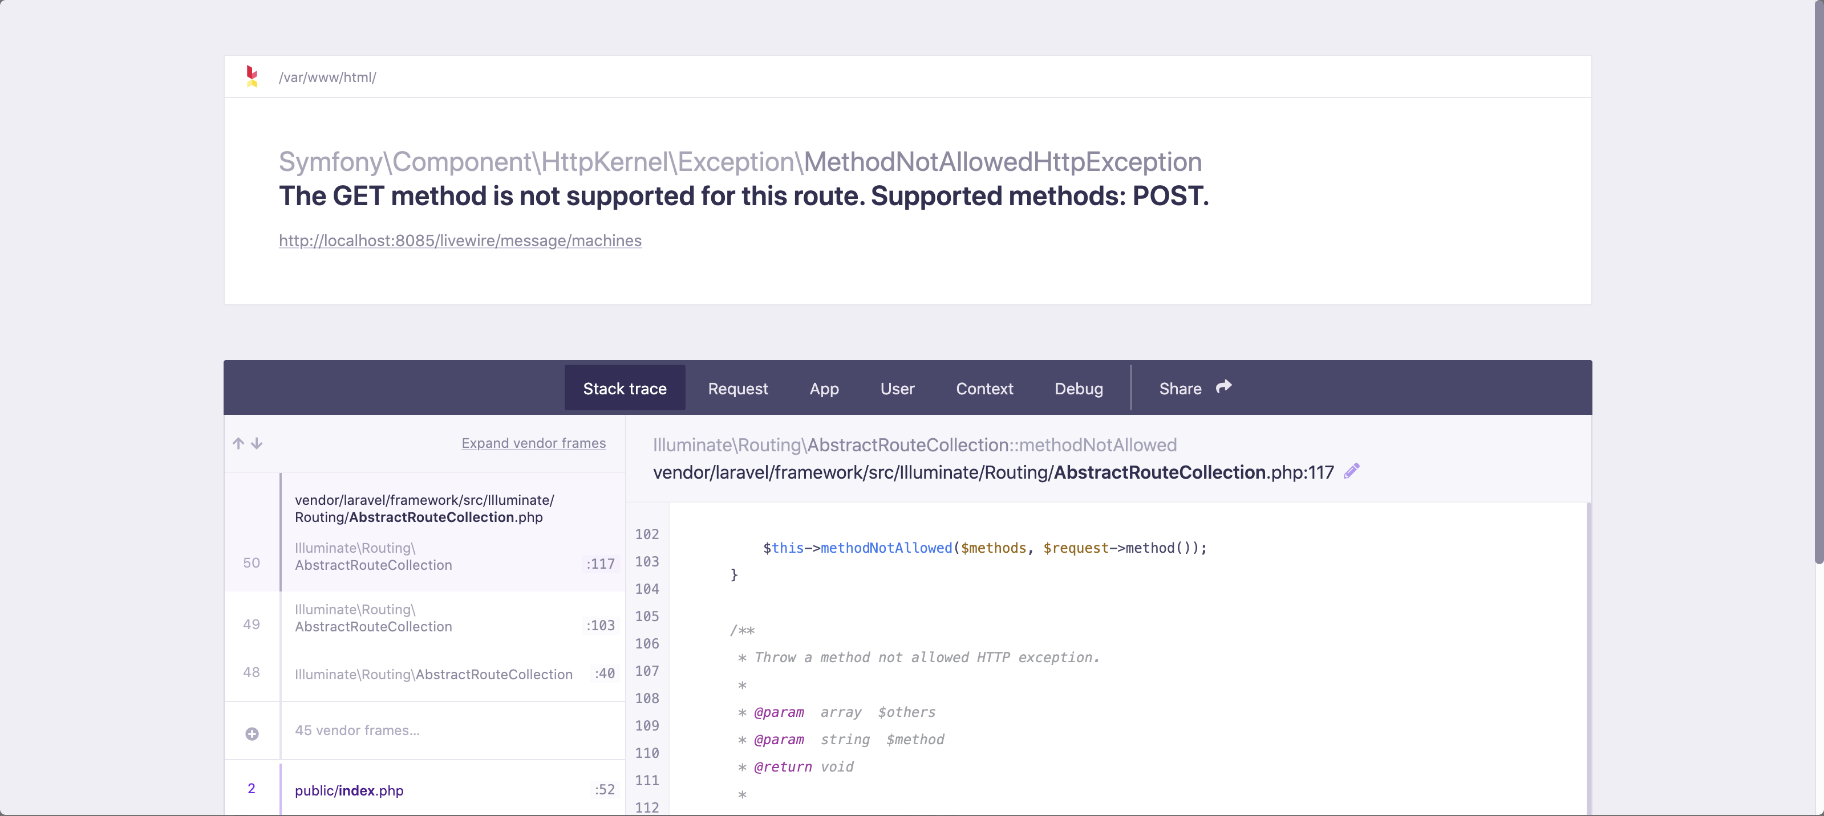This screenshot has width=1824, height=816.
Task: Click the Share arrow icon
Action: pos(1223,387)
